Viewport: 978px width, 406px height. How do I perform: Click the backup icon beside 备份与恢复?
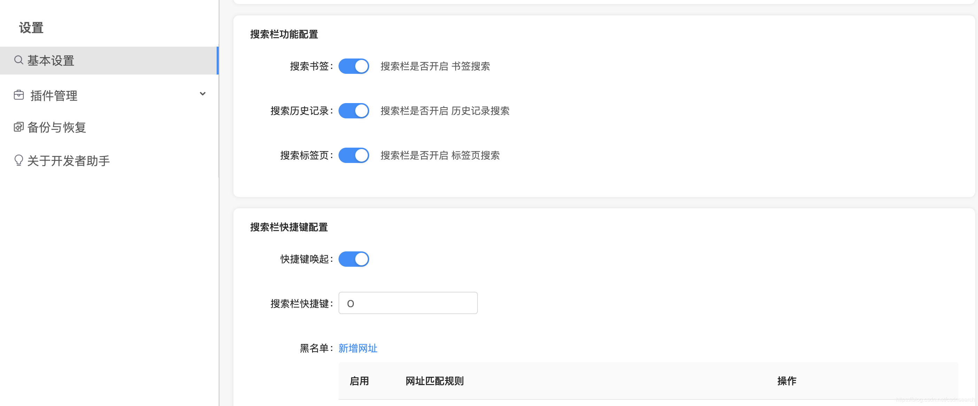tap(18, 127)
